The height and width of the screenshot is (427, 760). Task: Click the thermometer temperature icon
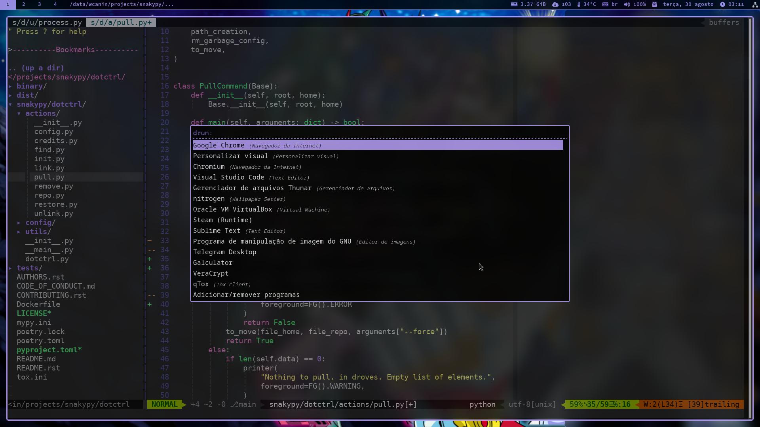579,4
